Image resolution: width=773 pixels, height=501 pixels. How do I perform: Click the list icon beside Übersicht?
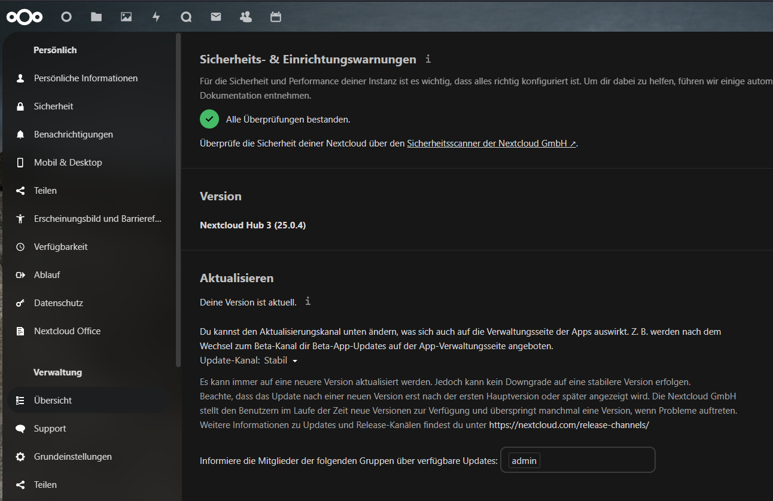pos(20,401)
